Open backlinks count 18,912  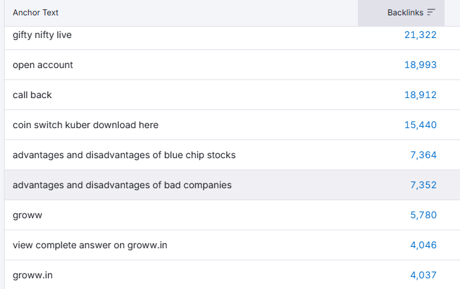(421, 95)
